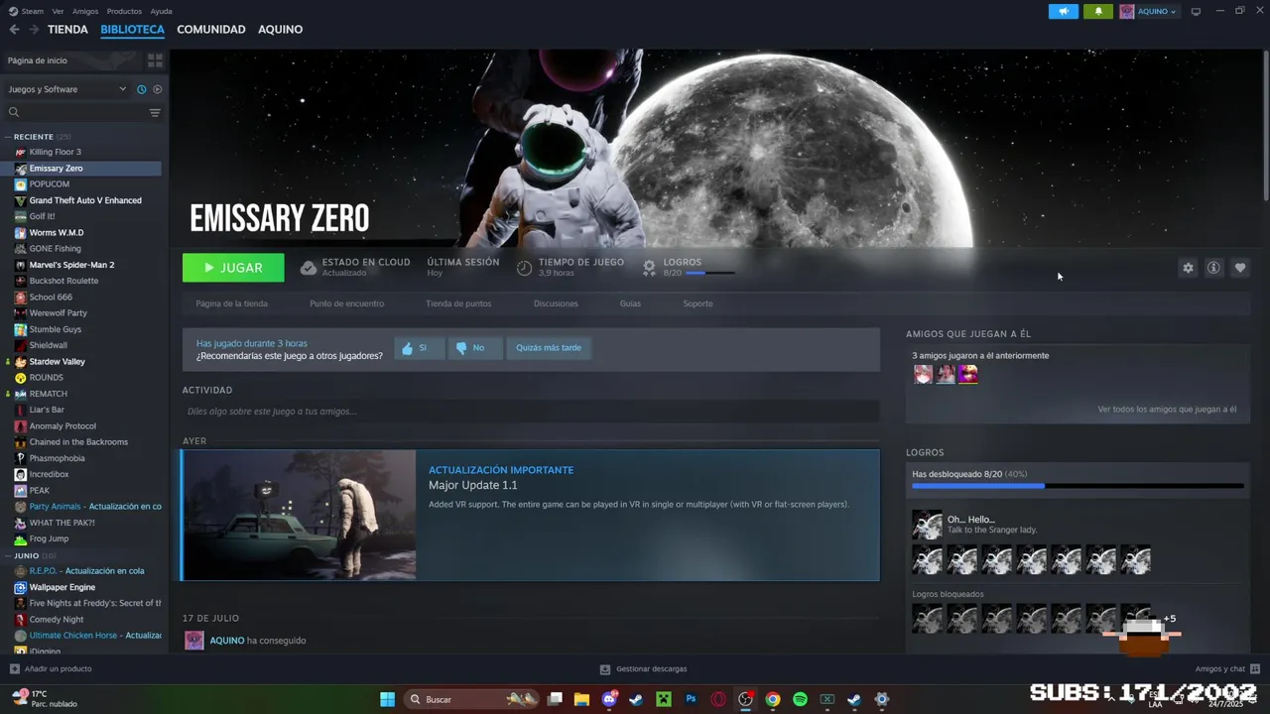Open the TIENDA tab
This screenshot has width=1270, height=714.
coord(67,30)
